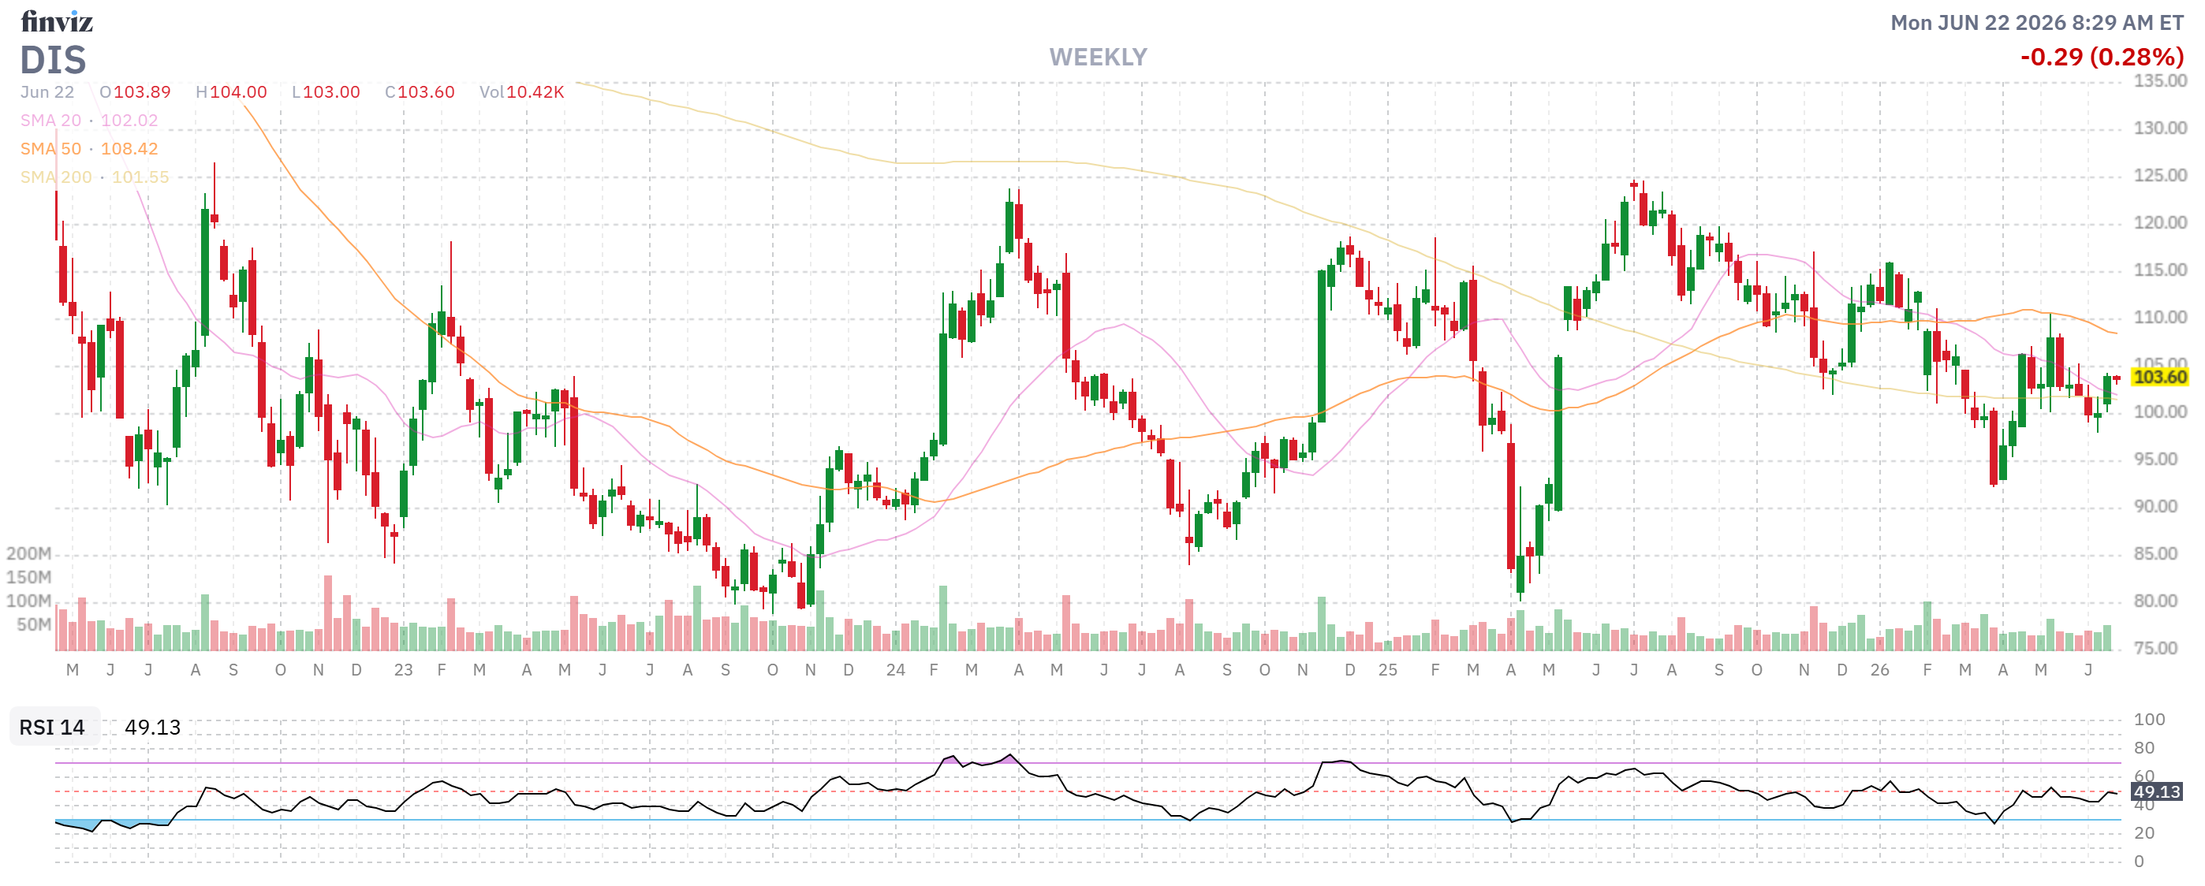Screen dimensions: 2205x886
Task: Click the 50M volume axis label
Action: pyautogui.click(x=34, y=625)
